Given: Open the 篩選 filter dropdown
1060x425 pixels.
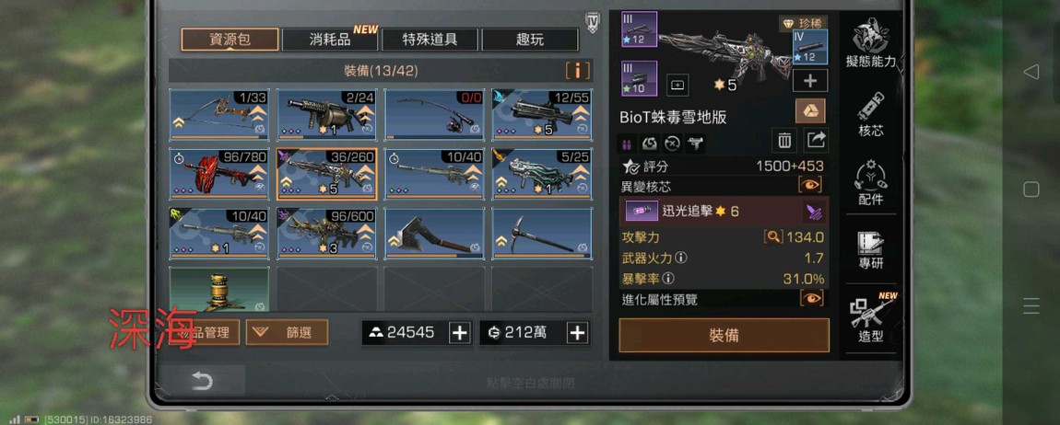Looking at the screenshot, I should (x=288, y=332).
